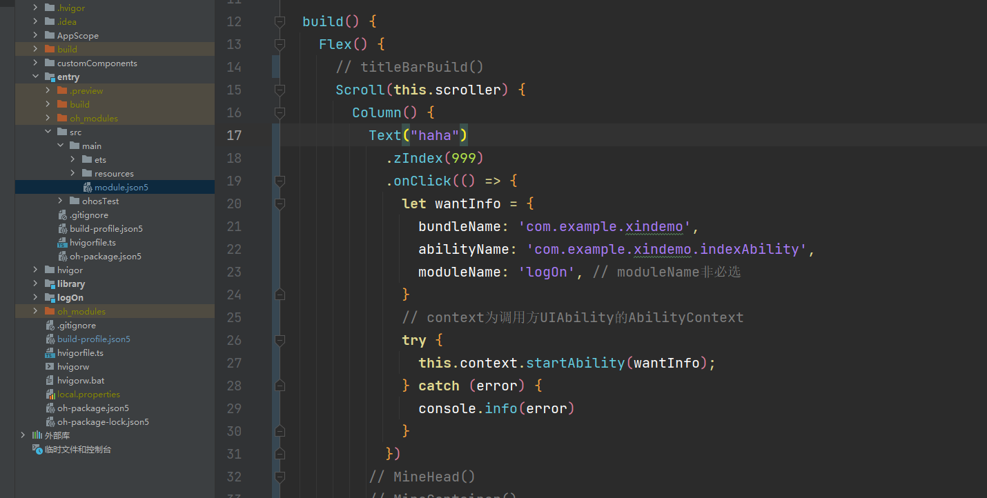
Task: Toggle fold marker at line 19 onClick
Action: 280,181
